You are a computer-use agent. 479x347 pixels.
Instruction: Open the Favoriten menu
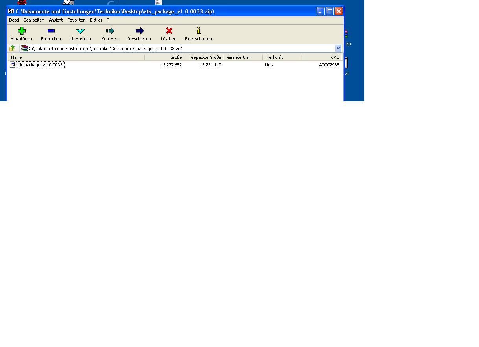pos(76,20)
